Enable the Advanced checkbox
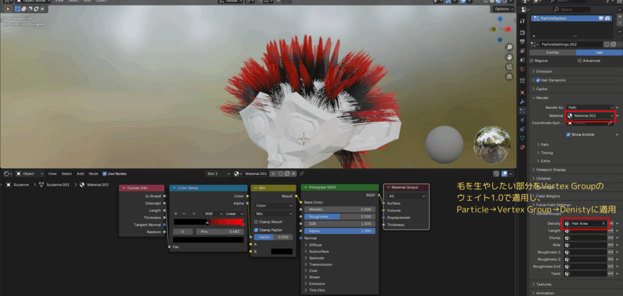This screenshot has height=296, width=623. (580, 61)
